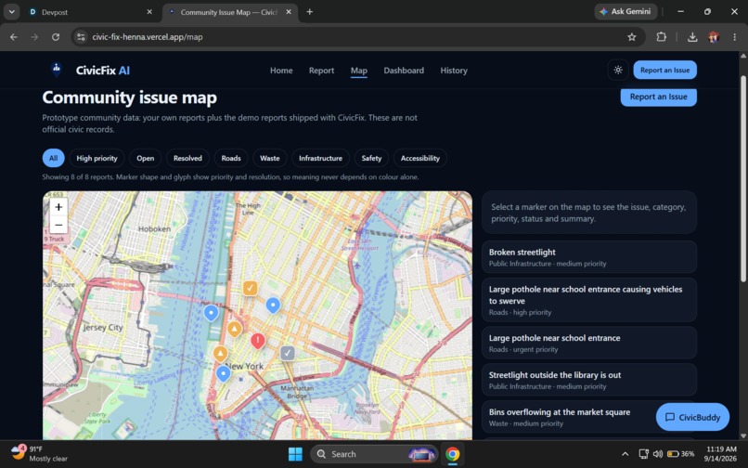The image size is (748, 468).
Task: Select the lower orange triangle map marker
Action: coord(220,354)
